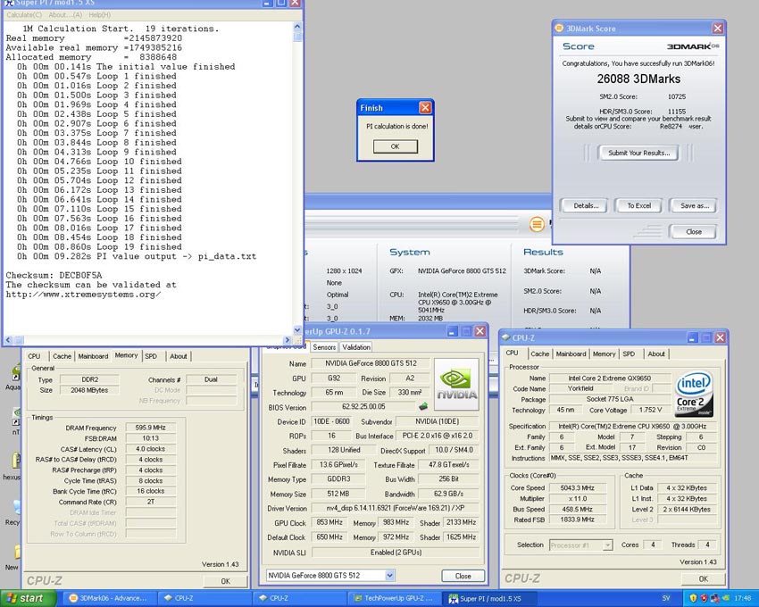Open Memory tab in processor CPU-Z window
This screenshot has width=759, height=607.
605,353
